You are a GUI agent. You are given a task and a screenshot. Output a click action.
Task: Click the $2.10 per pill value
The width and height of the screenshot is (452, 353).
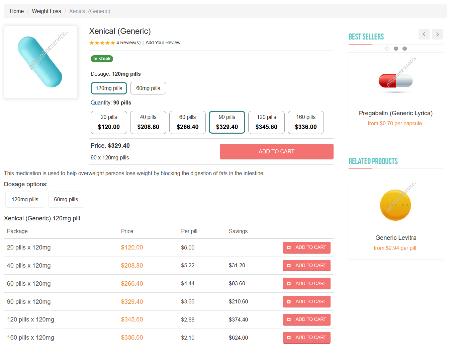188,338
